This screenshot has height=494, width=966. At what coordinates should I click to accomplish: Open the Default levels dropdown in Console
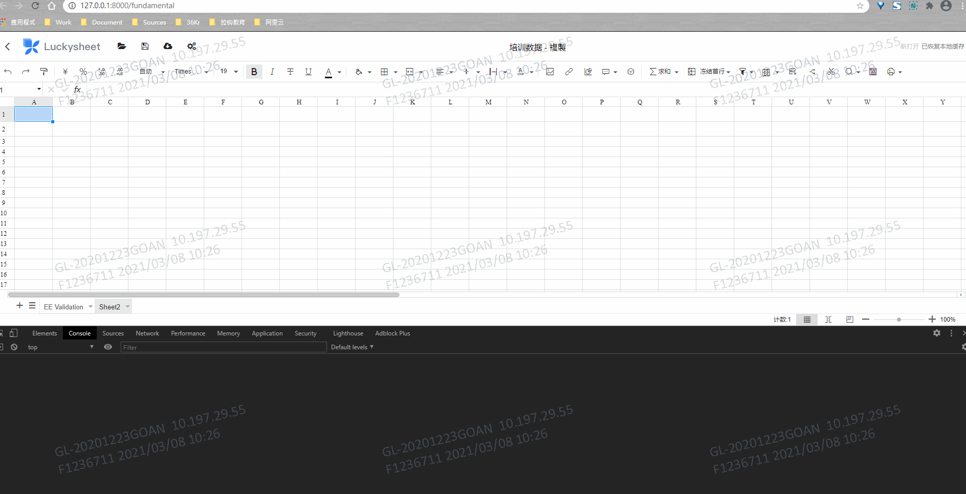(x=352, y=347)
